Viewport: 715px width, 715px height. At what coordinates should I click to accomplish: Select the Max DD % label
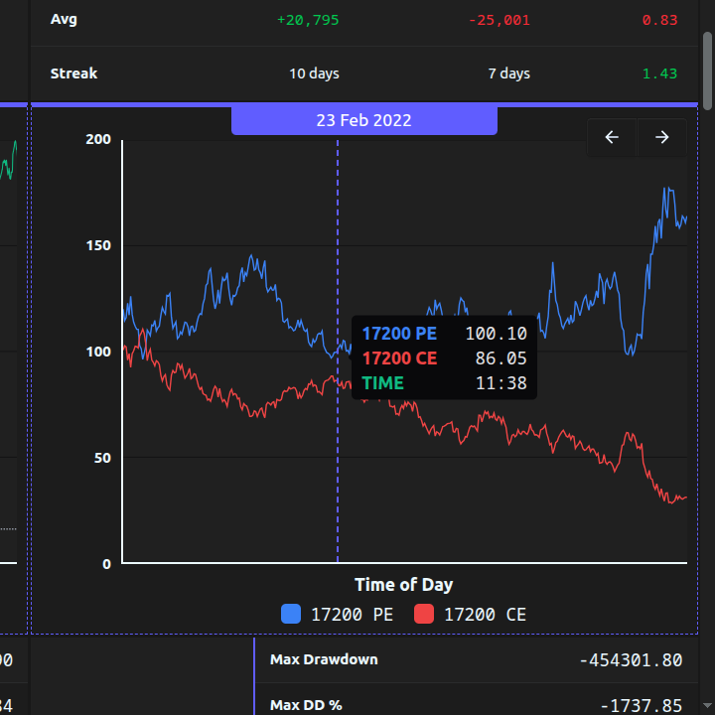pos(306,705)
